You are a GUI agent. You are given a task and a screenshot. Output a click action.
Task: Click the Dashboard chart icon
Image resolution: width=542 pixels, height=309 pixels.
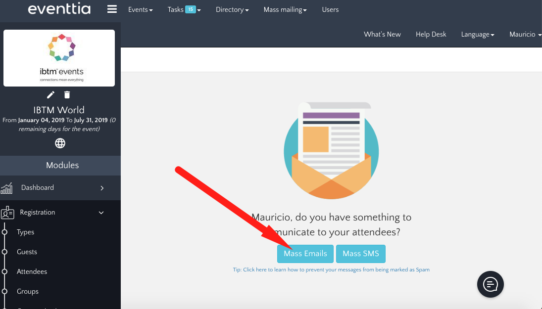[7, 188]
